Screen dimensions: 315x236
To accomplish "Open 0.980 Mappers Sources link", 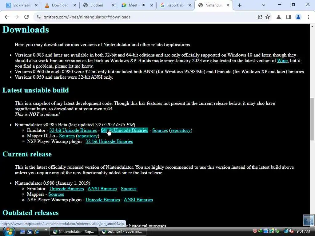I will pyautogui.click(x=56, y=194).
